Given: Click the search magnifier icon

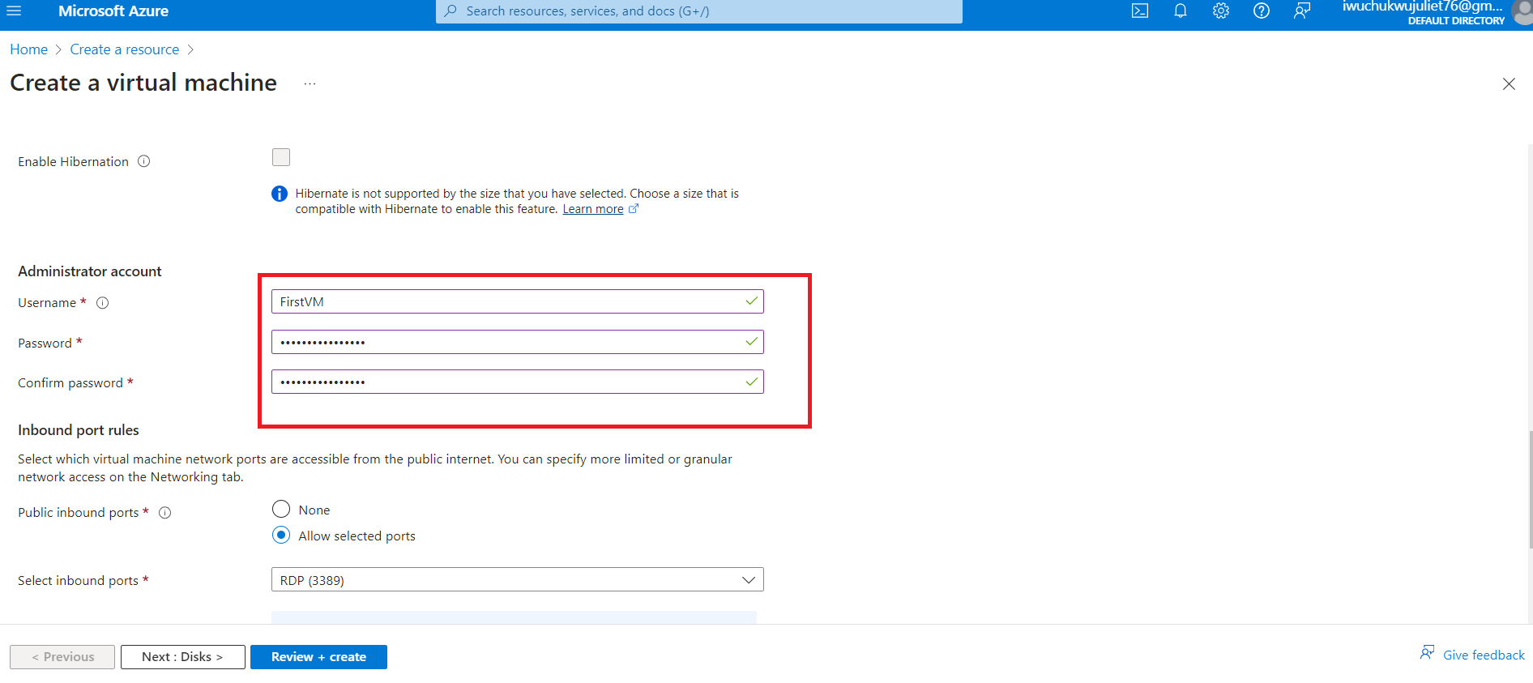Looking at the screenshot, I should click(x=451, y=11).
